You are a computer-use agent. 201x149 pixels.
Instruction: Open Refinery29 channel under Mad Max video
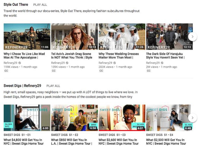pos(10,63)
